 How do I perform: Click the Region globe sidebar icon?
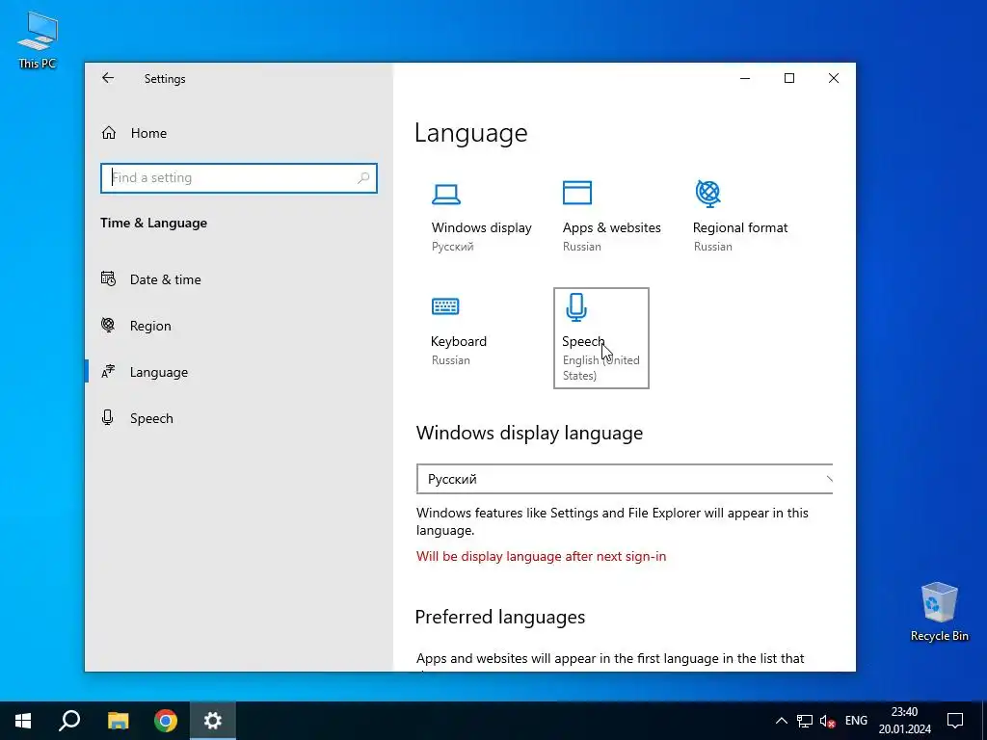click(108, 325)
